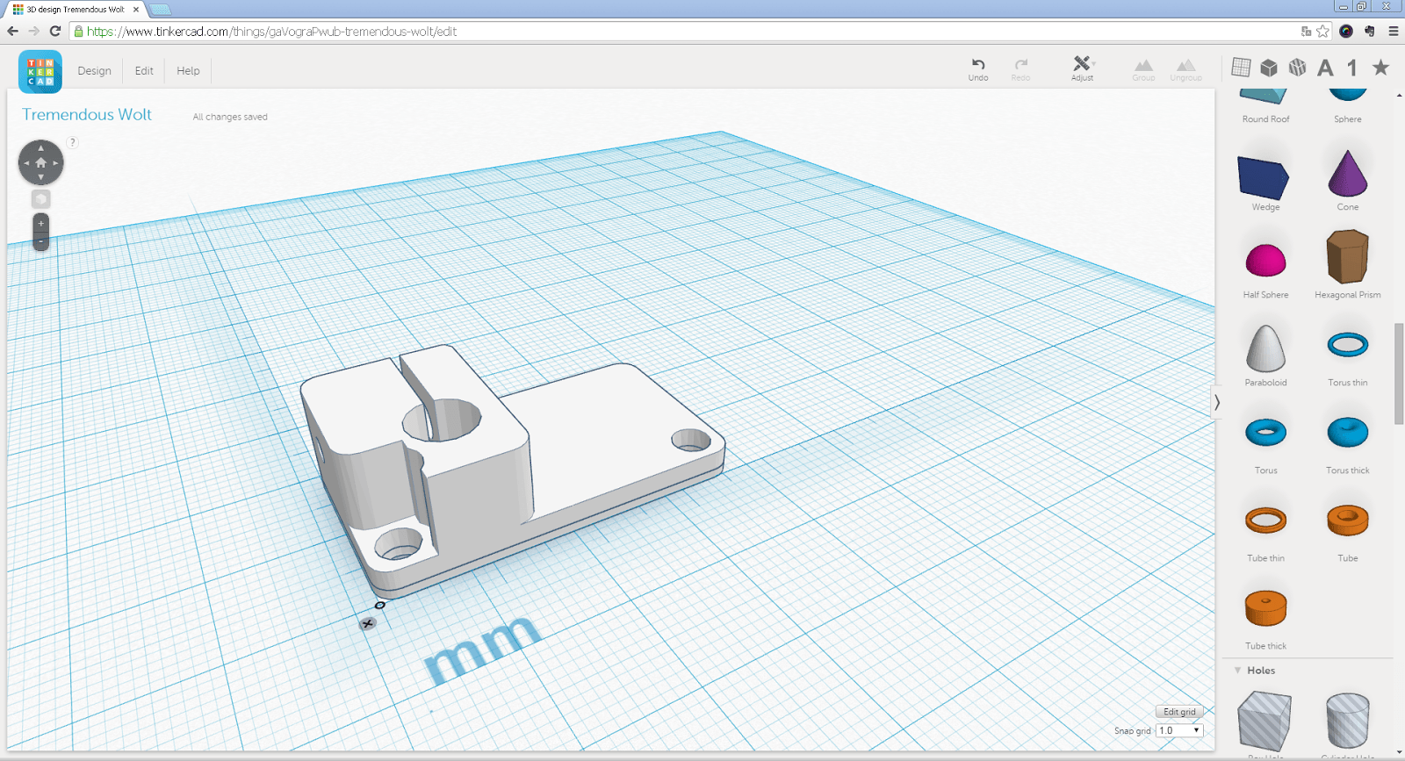Open the Edit menu
This screenshot has height=761, width=1405.
pos(144,71)
